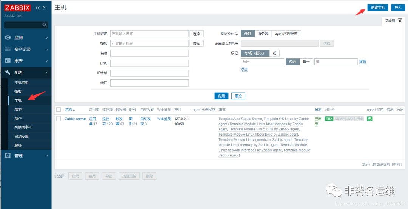The image size is (408, 209).
Task: Open 触发器 63 link
Action: click(x=120, y=121)
